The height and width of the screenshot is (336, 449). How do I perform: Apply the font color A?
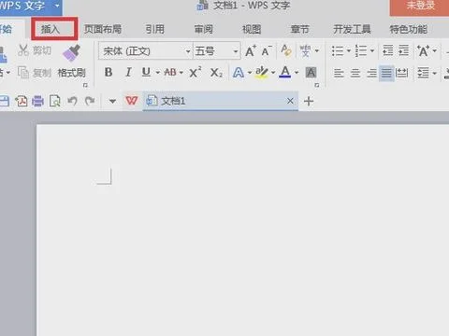pyautogui.click(x=285, y=73)
